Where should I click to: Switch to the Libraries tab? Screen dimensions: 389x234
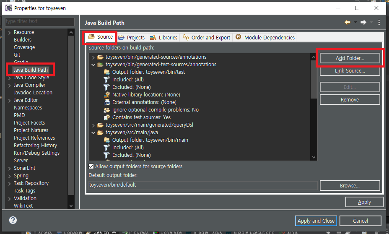pyautogui.click(x=163, y=37)
